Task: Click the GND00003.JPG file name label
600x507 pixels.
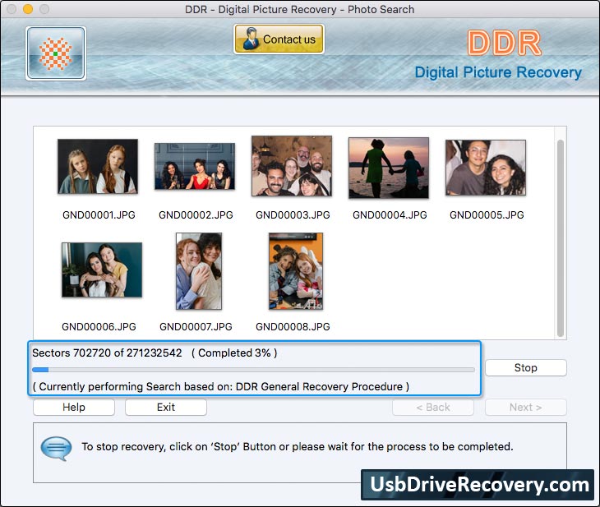Action: [293, 215]
